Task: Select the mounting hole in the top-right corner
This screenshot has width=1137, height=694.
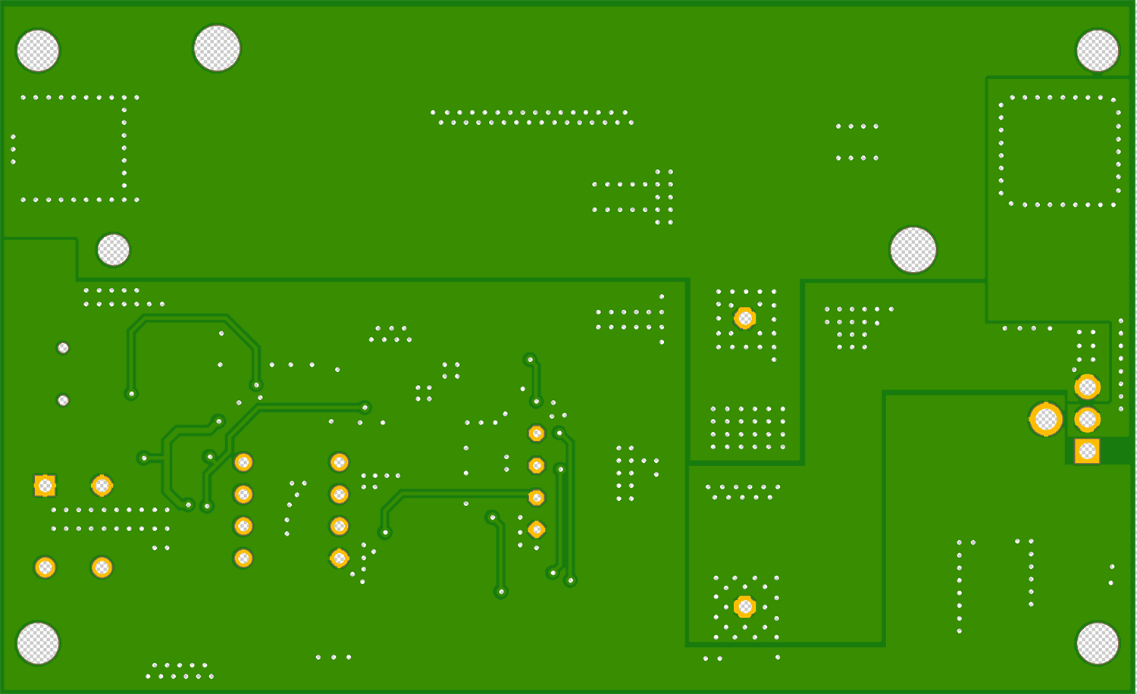Action: pos(1098,51)
